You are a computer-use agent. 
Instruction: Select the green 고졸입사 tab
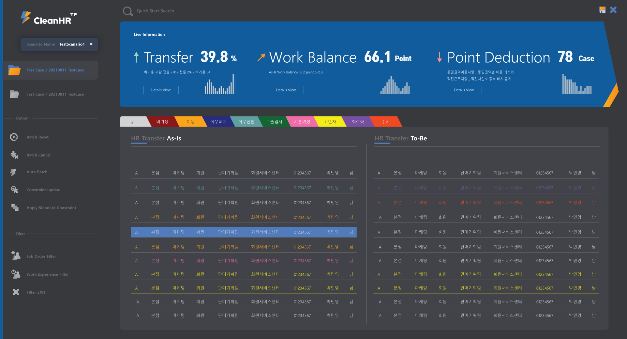tap(274, 121)
